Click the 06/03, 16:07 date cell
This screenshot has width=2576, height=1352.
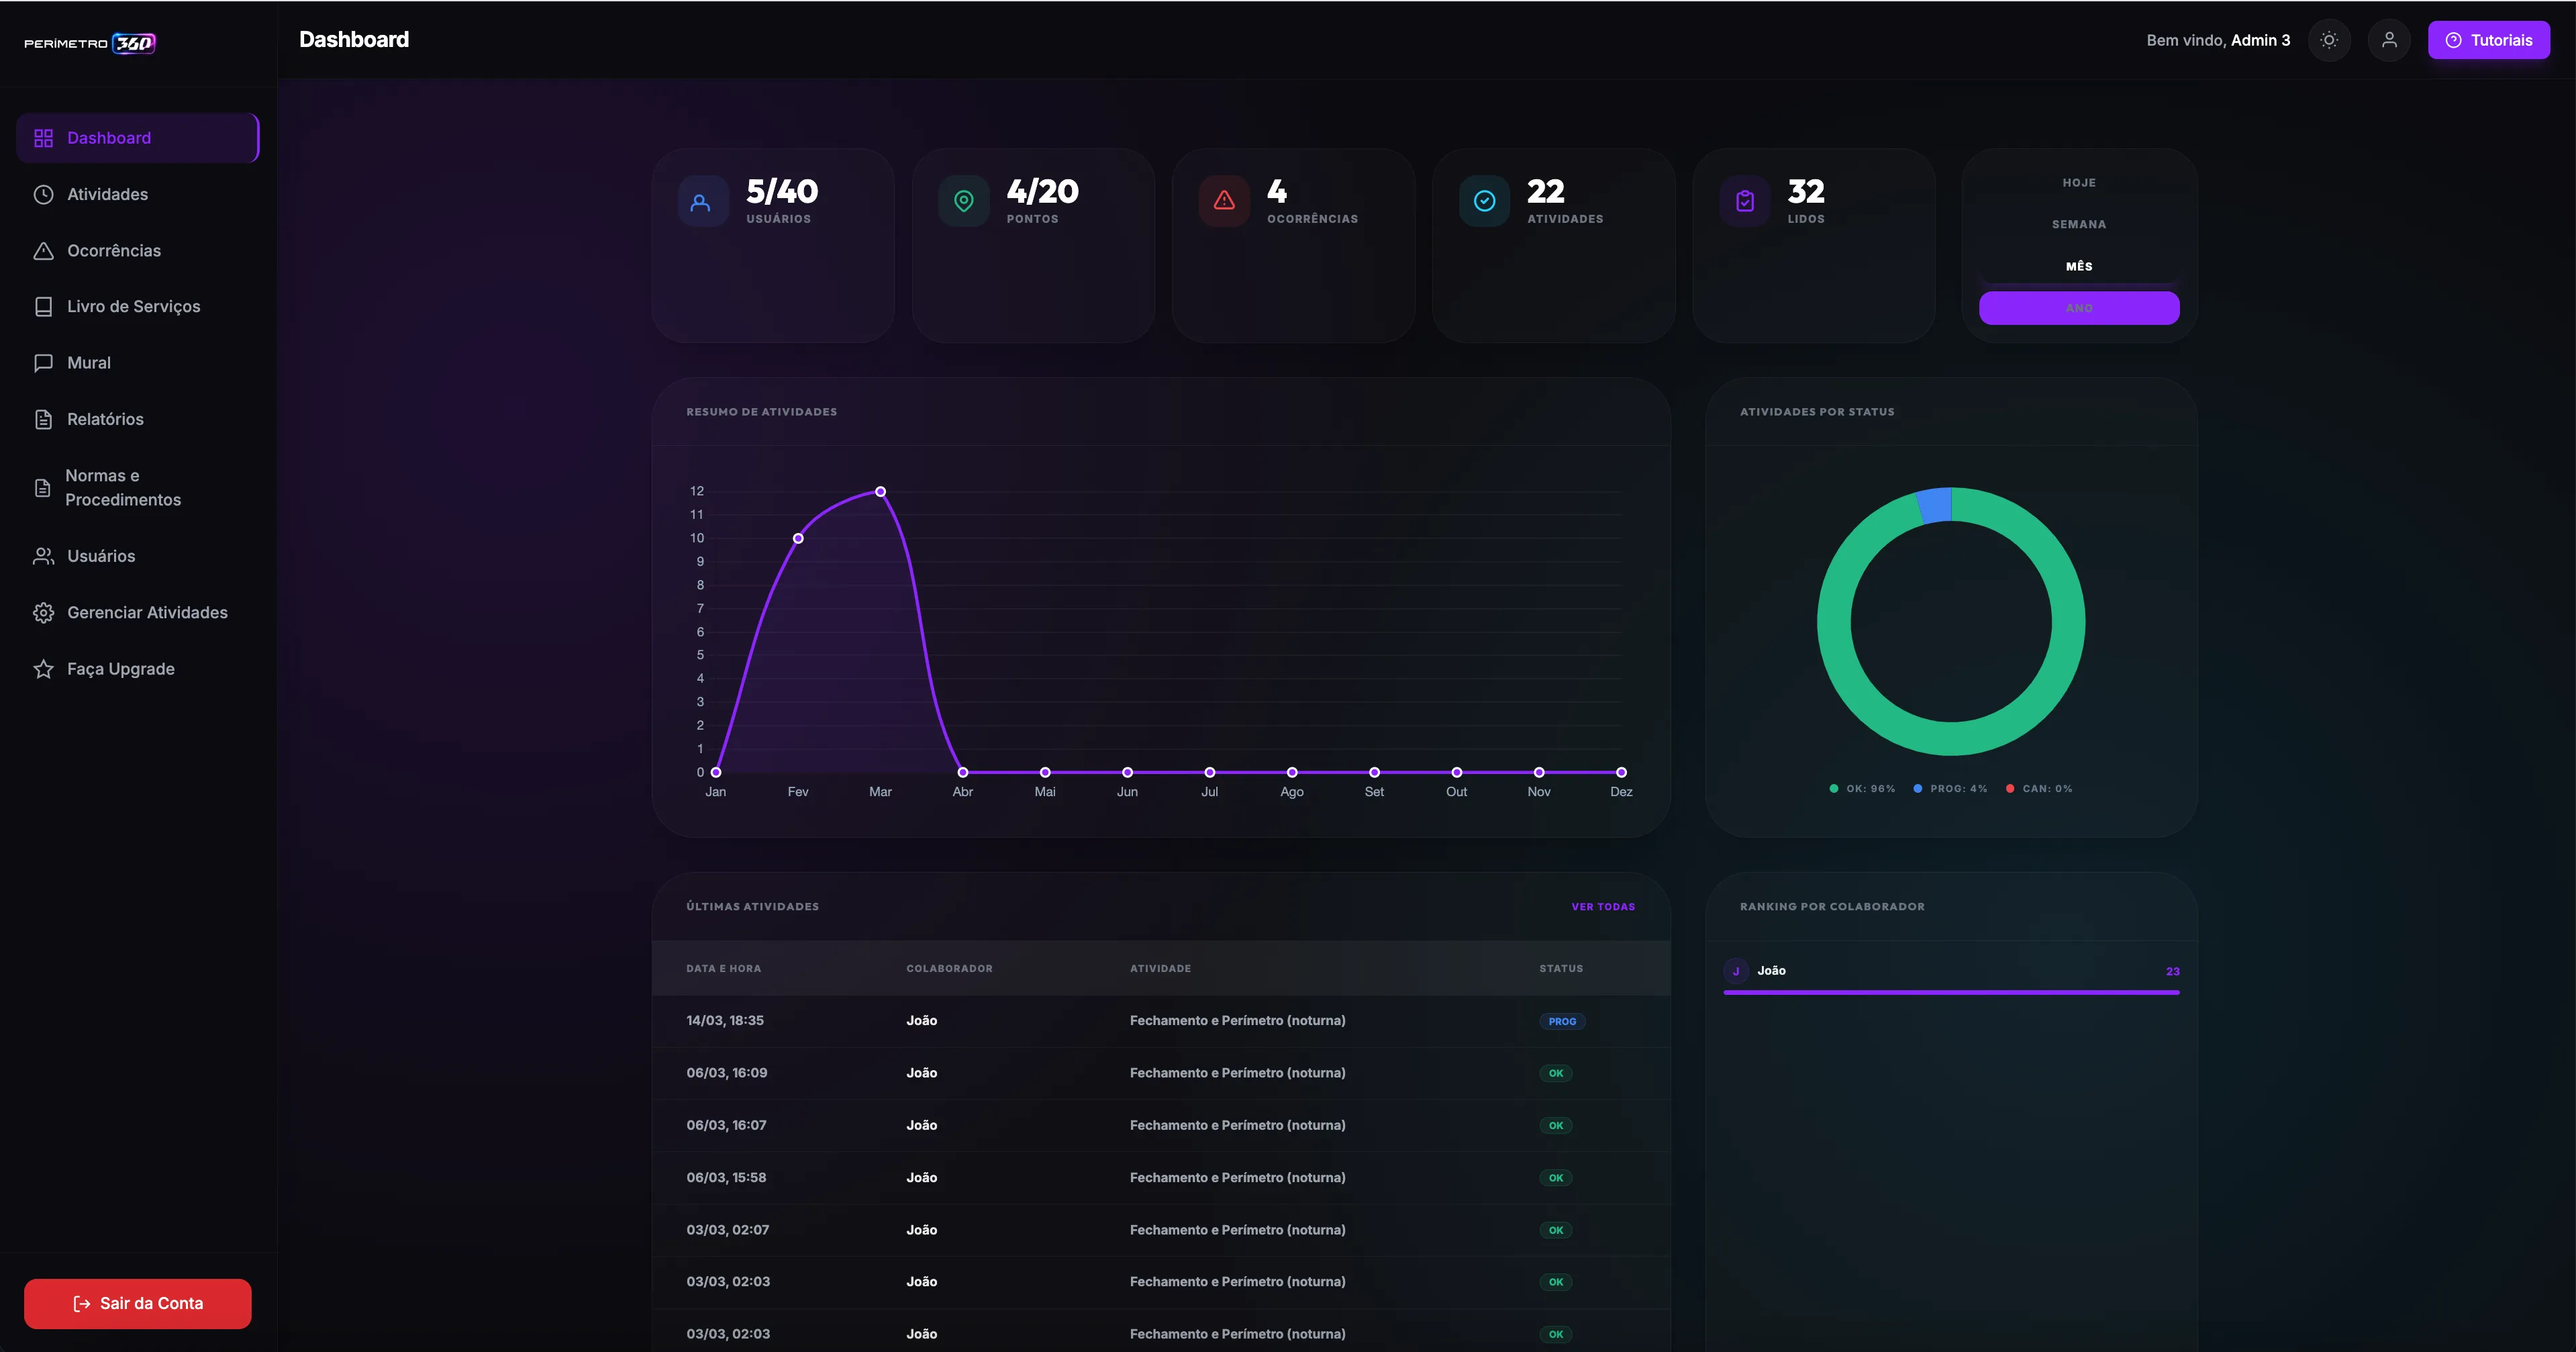[x=726, y=1126]
